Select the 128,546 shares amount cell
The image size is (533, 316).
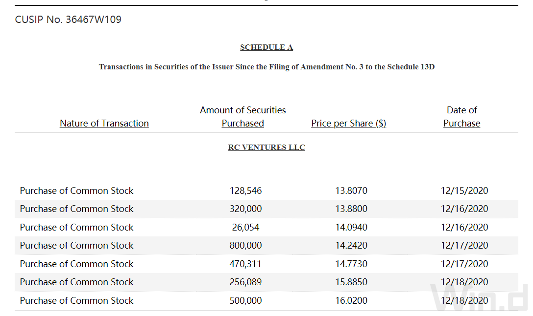[245, 190]
